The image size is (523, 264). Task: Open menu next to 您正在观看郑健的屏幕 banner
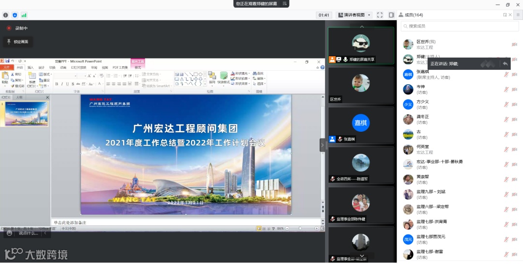coord(285,4)
